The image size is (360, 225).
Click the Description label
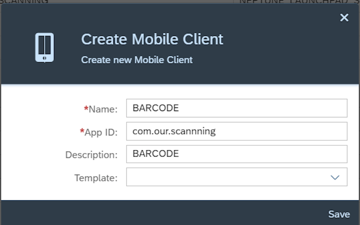pyautogui.click(x=91, y=155)
